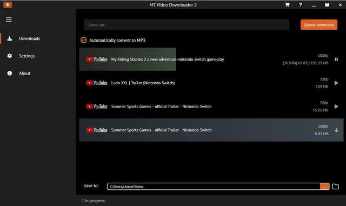Click the 15.05 MB size label

point(321,110)
